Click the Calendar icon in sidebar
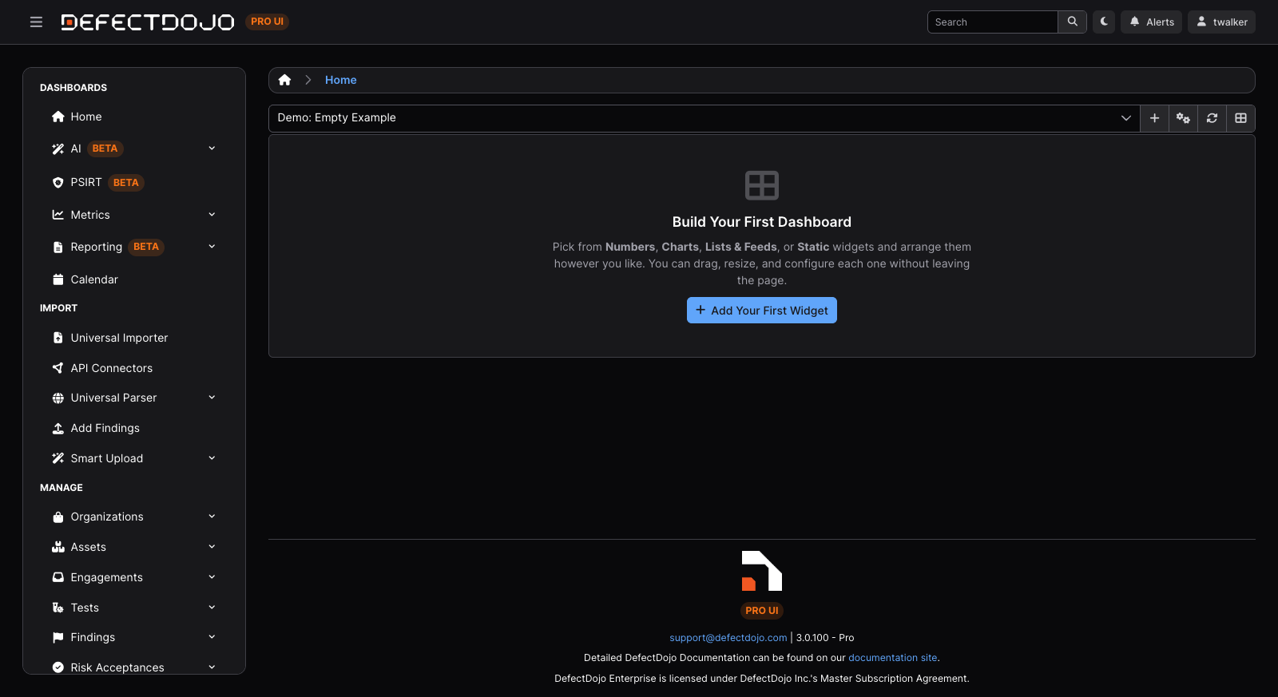The width and height of the screenshot is (1278, 697). (58, 279)
